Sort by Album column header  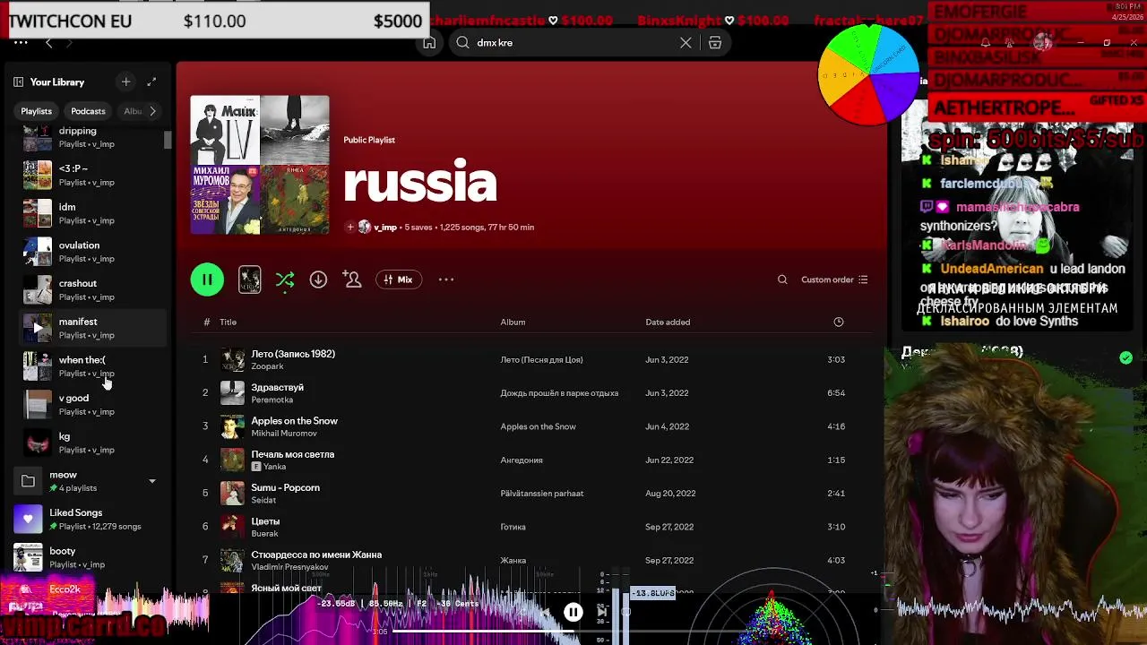(513, 322)
